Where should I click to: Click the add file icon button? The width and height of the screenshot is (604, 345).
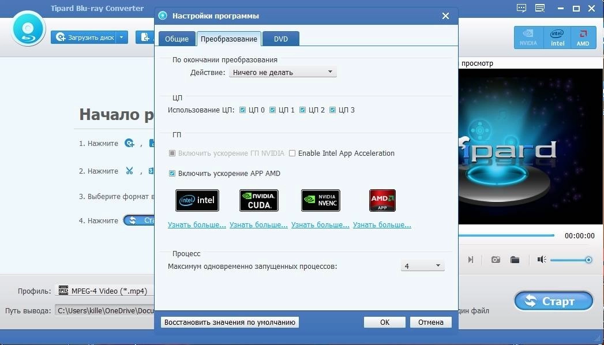point(145,37)
